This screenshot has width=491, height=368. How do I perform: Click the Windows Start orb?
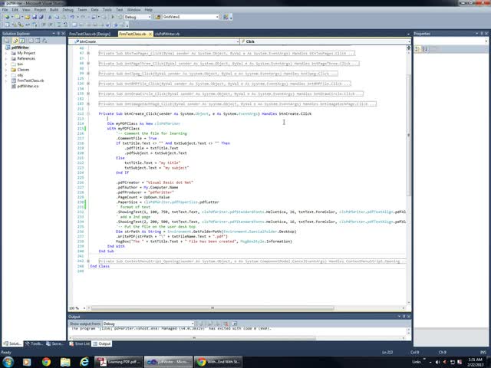pos(7,362)
